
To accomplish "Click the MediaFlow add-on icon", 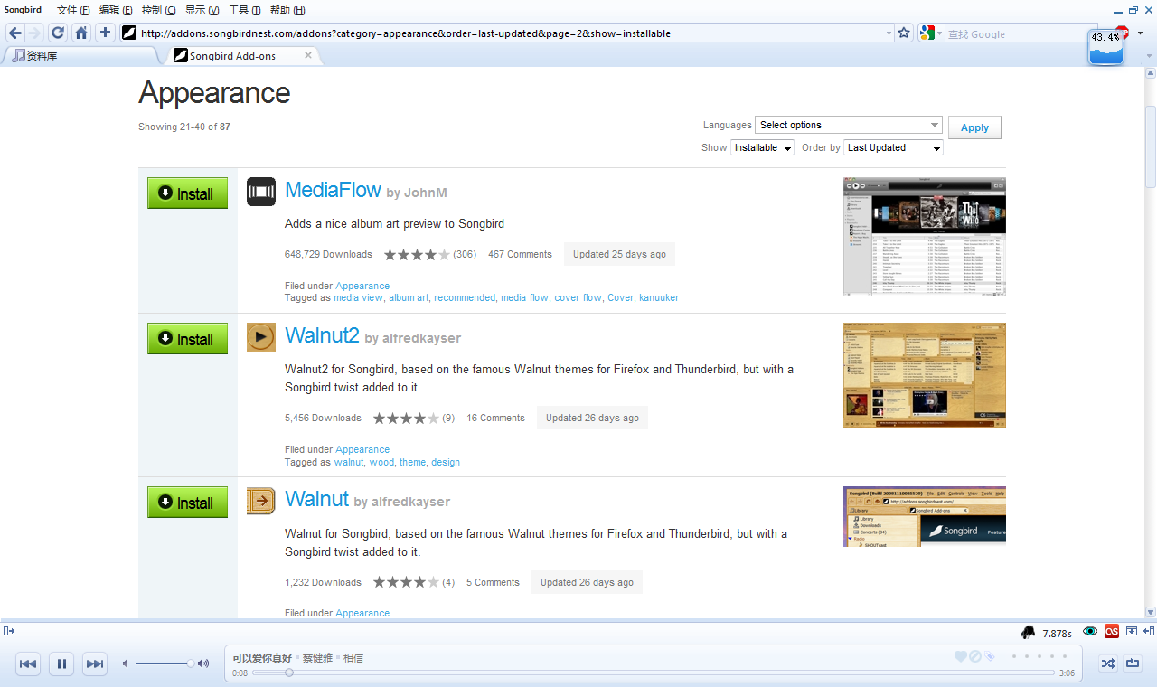I will [x=261, y=192].
